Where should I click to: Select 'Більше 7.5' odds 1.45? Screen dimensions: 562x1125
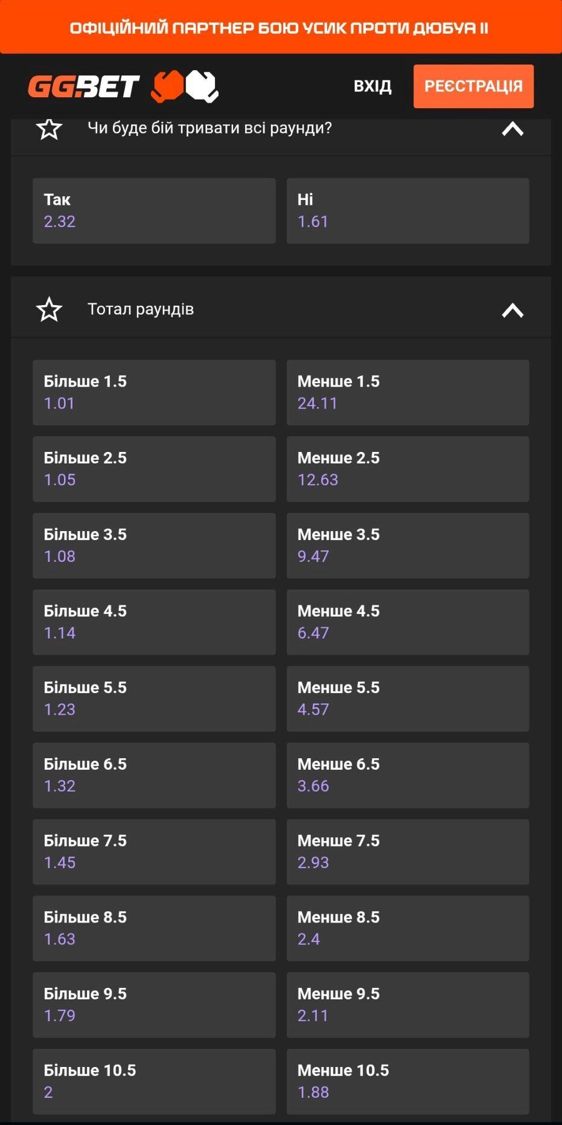click(x=154, y=852)
